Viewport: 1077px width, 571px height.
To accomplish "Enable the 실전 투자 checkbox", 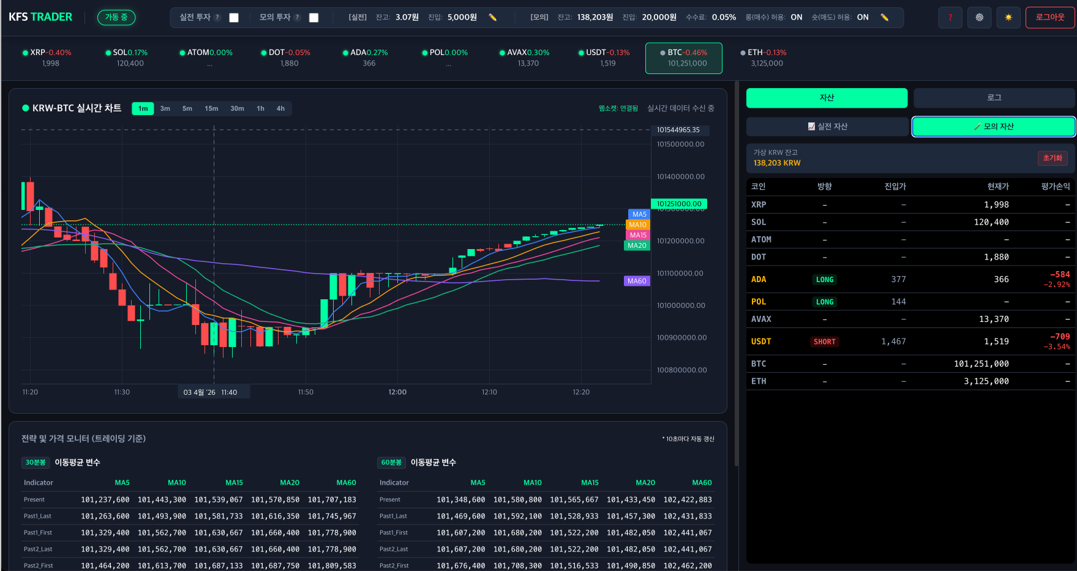I will [234, 18].
